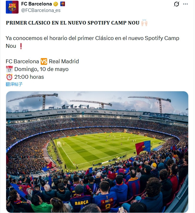
Task: Click the calendar emoji beside Domingo
Action: 9,69
